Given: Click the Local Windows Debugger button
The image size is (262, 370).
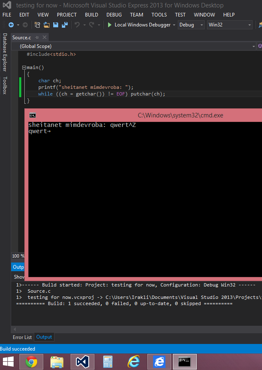Looking at the screenshot, I should 142,25.
